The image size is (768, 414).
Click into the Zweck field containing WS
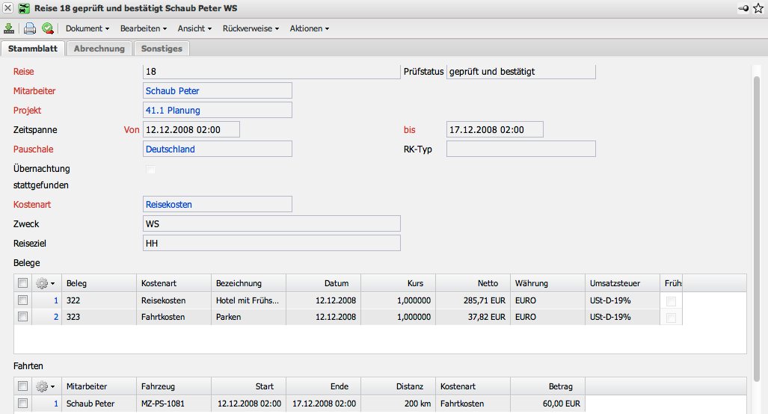(x=271, y=224)
